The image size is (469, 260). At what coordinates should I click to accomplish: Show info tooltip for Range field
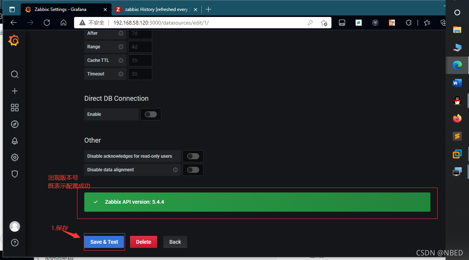tap(121, 47)
